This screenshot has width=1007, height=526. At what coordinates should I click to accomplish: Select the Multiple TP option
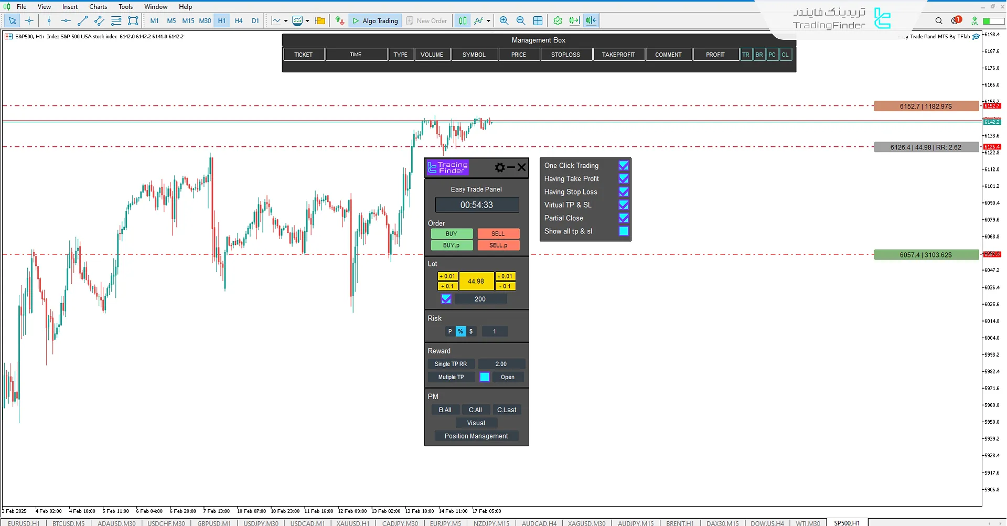(x=451, y=377)
